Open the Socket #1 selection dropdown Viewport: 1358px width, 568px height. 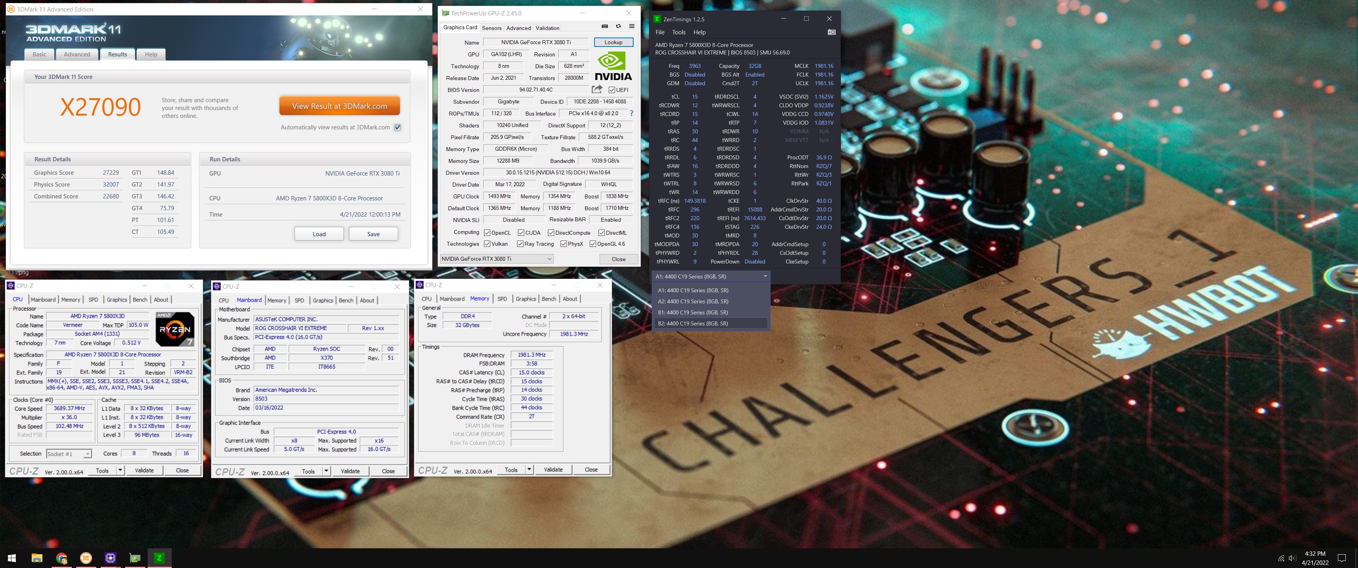point(69,454)
